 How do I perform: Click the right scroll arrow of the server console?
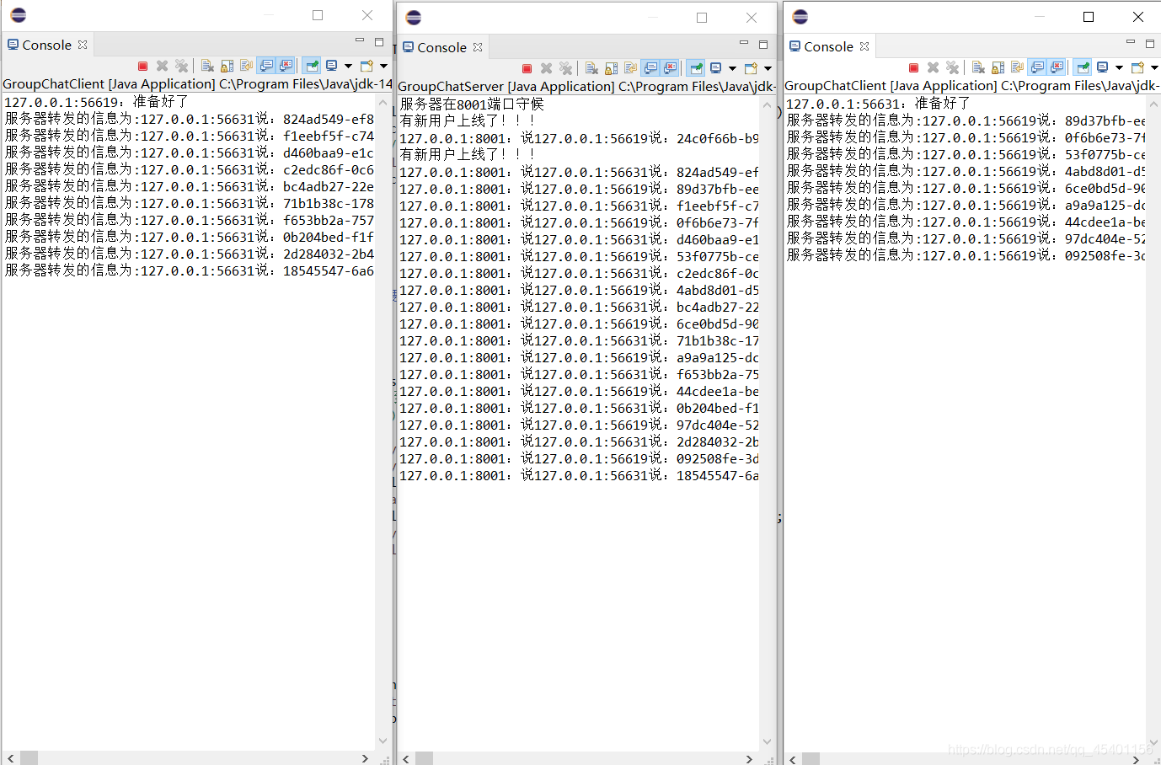point(749,759)
